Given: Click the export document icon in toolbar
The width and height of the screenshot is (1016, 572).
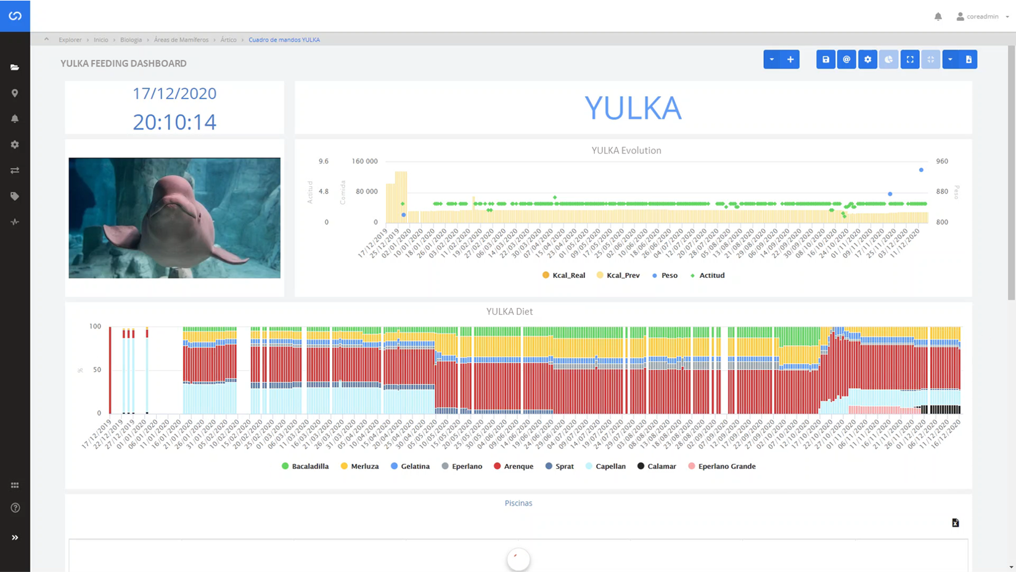Looking at the screenshot, I should coord(969,60).
